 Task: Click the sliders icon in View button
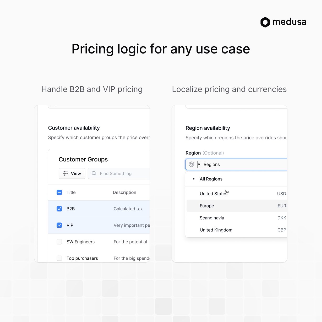click(x=66, y=173)
